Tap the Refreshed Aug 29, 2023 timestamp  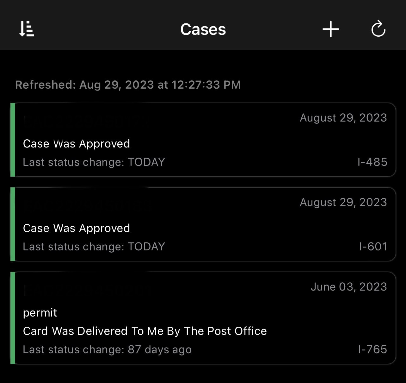pyautogui.click(x=128, y=85)
